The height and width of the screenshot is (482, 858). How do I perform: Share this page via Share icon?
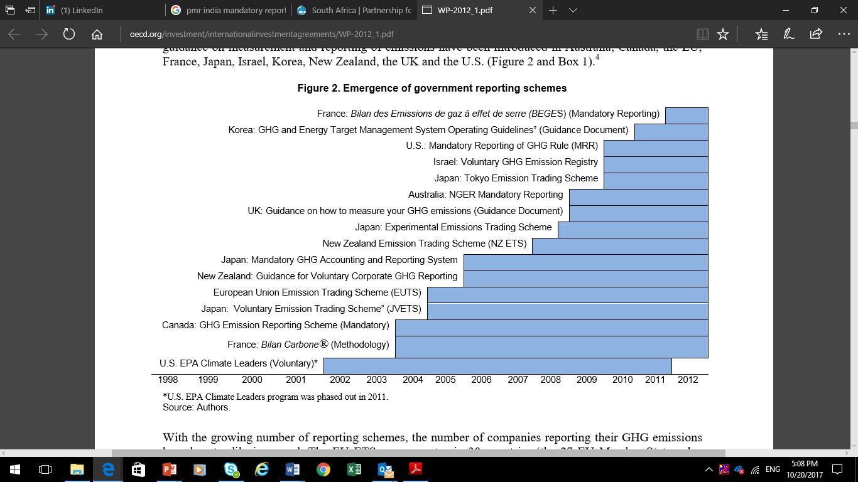click(816, 34)
